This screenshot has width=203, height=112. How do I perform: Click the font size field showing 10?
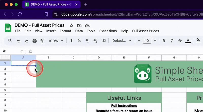[x=147, y=41]
